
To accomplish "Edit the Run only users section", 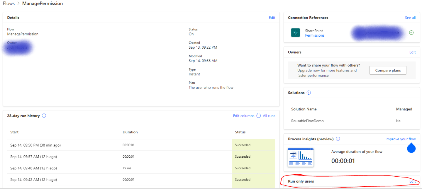I will tap(412, 181).
